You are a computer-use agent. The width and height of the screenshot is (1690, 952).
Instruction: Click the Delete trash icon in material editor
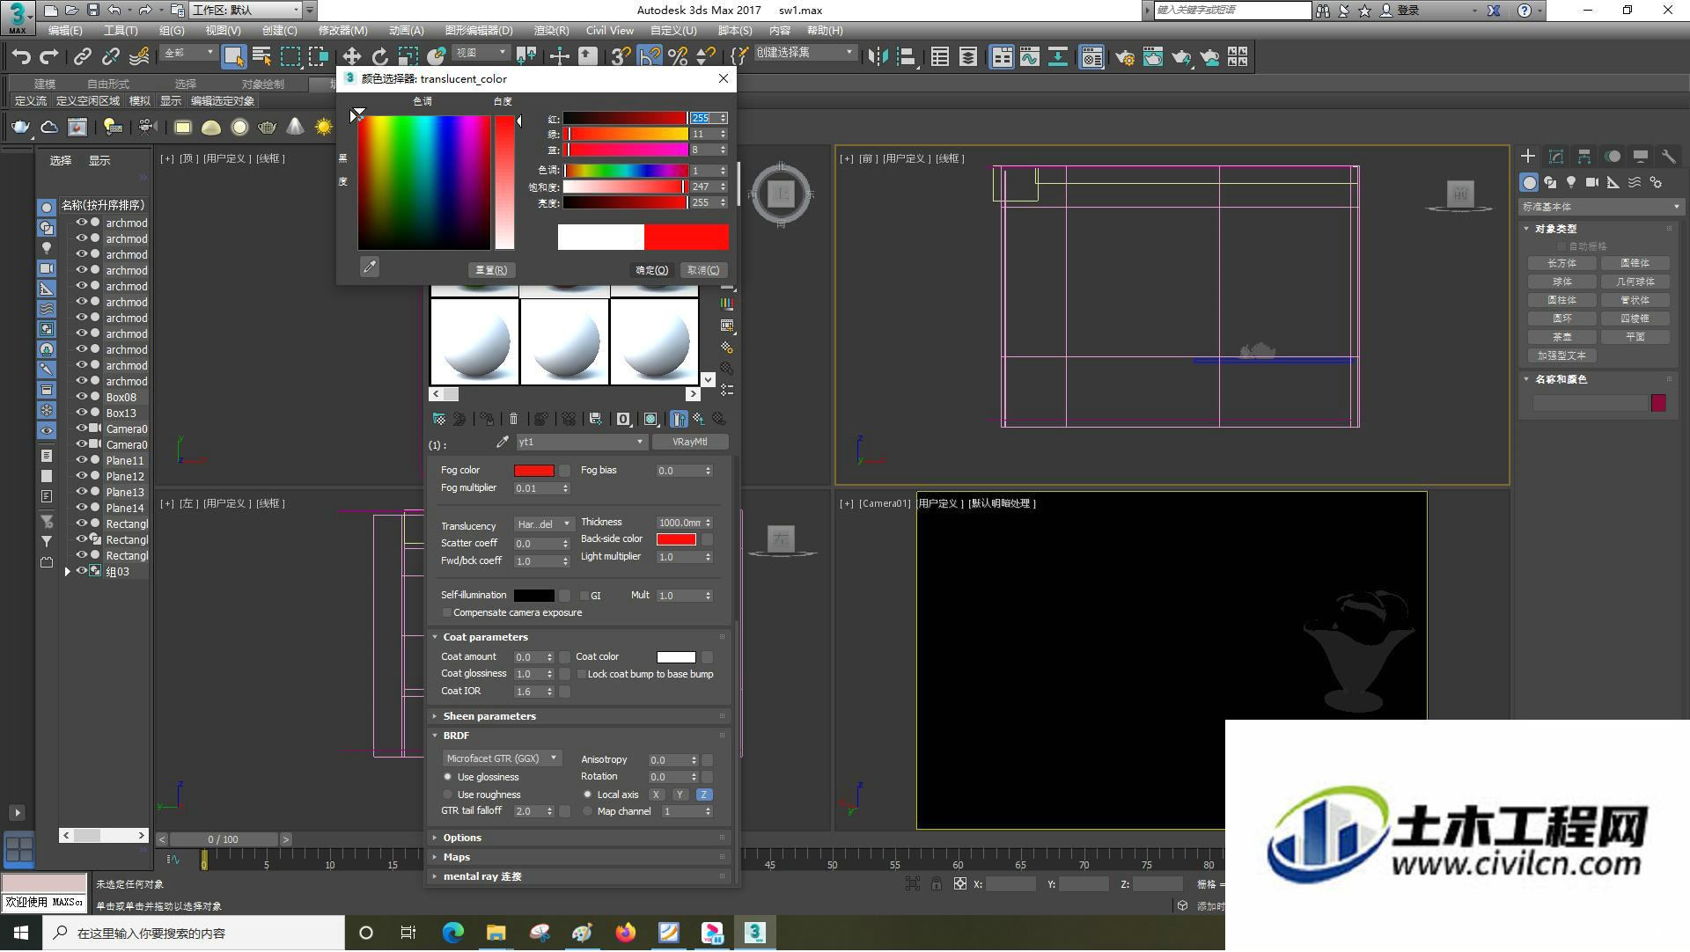514,419
